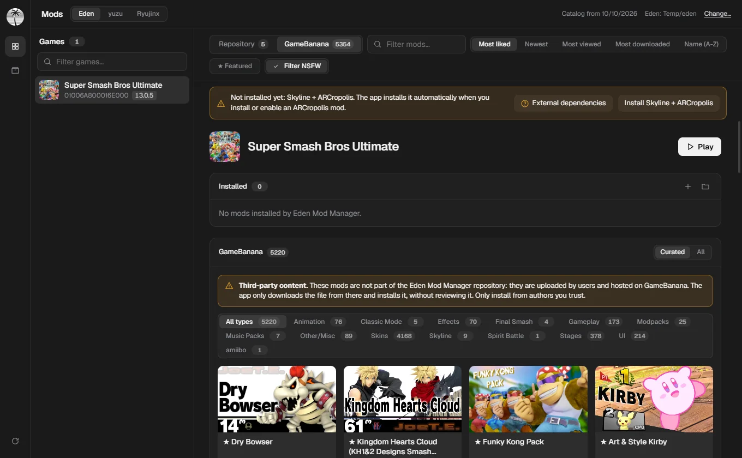Toggle the Featured filter
This screenshot has width=742, height=458.
point(235,66)
